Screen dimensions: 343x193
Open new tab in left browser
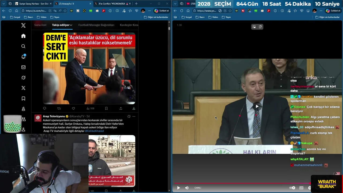[x=136, y=4]
